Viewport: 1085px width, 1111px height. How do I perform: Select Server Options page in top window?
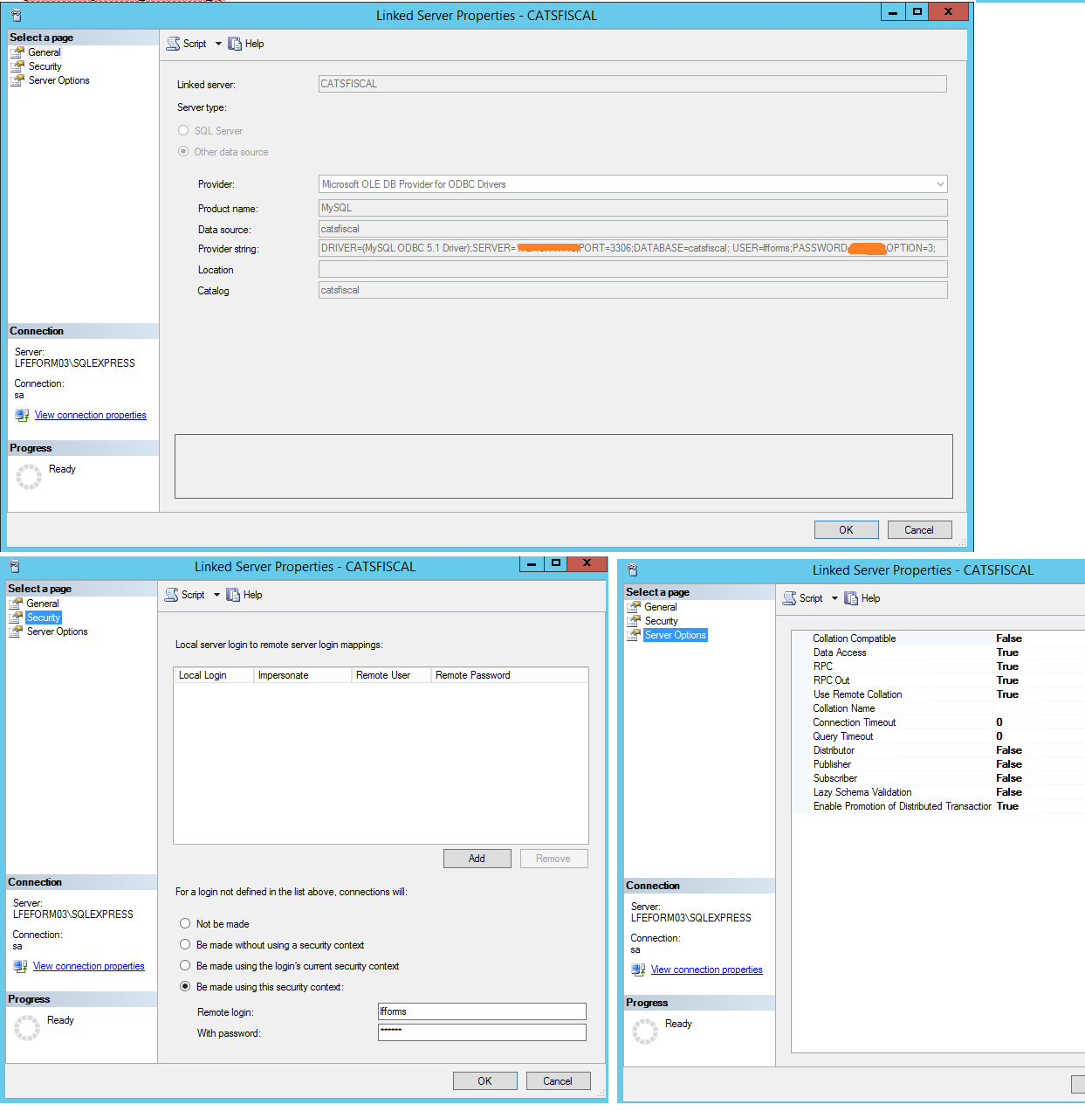pos(59,80)
